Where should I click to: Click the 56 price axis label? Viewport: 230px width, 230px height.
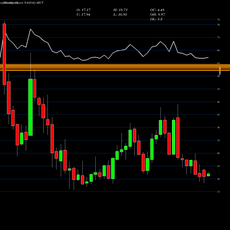218,76
